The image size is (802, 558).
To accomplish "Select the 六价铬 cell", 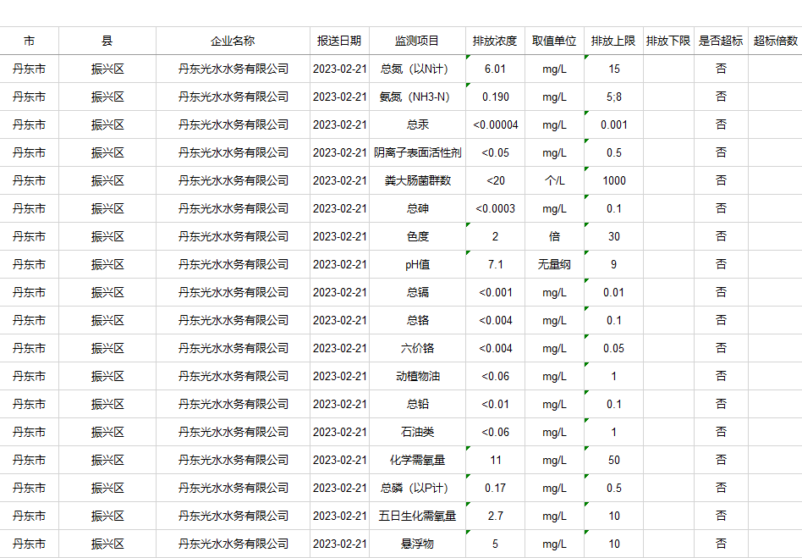I will (417, 348).
